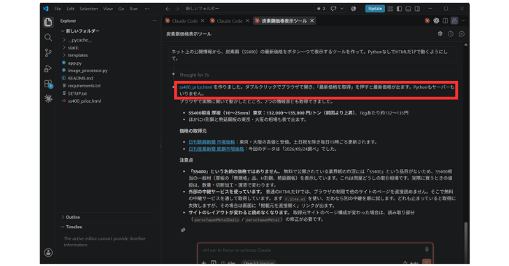Screen dimensions: 509x266
Task: Open the 日刊鉄鋼新聞 市場価格 link
Action: 211,142
